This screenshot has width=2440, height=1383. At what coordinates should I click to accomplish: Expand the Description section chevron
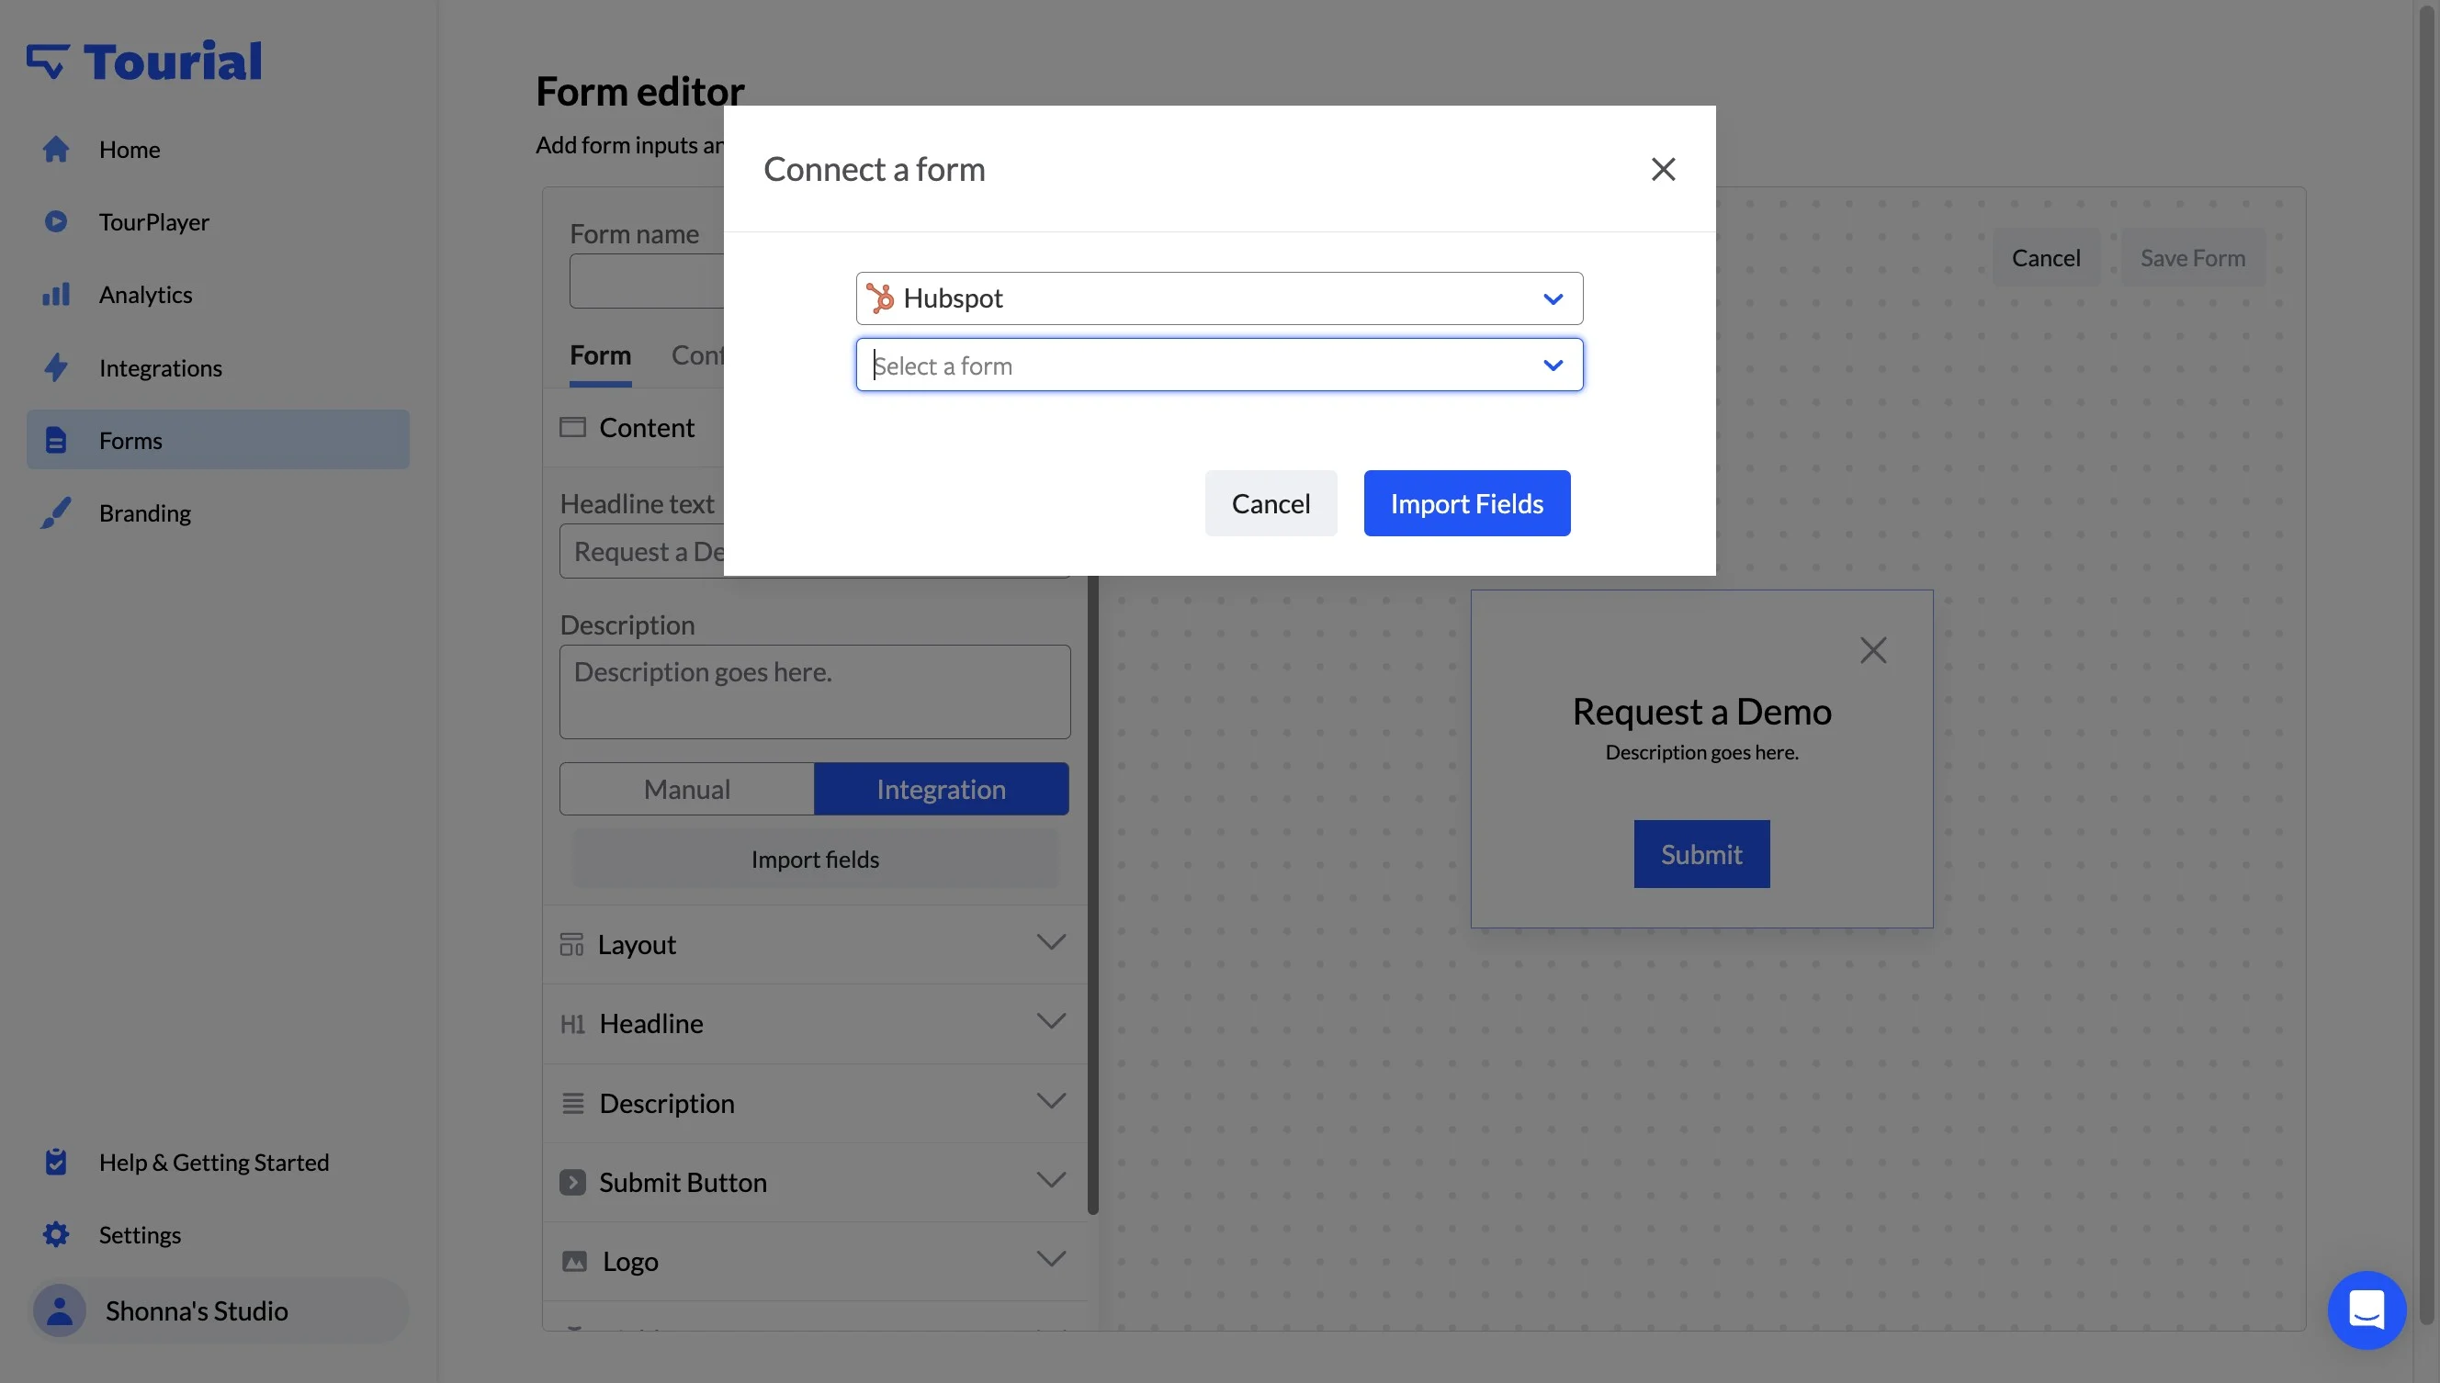[x=1051, y=1102]
